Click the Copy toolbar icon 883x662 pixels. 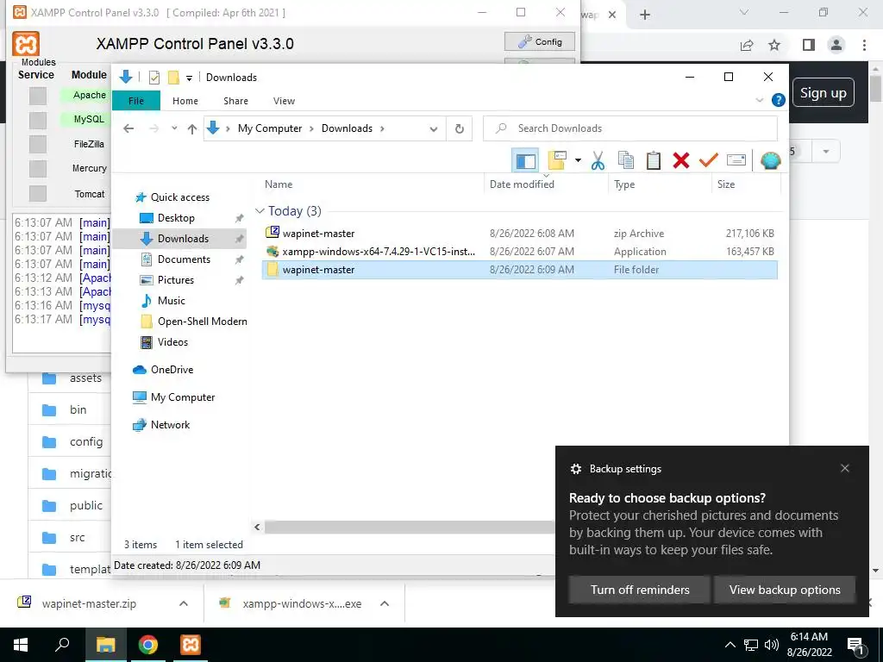[626, 160]
